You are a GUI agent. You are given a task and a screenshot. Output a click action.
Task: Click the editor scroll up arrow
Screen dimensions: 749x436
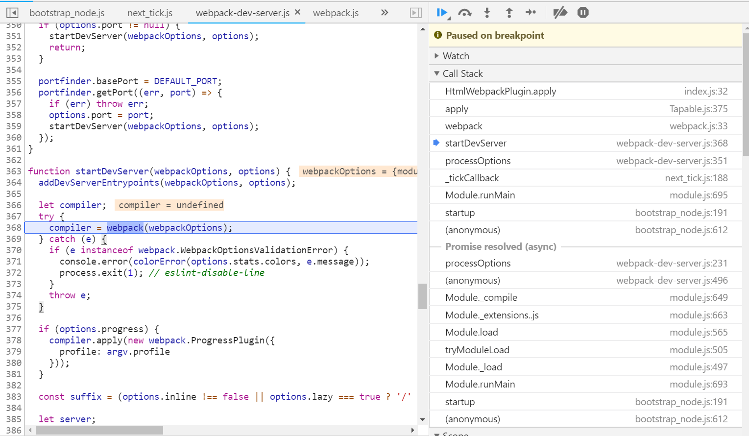point(423,29)
